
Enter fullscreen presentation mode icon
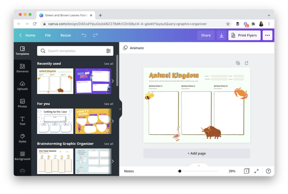click(256, 171)
